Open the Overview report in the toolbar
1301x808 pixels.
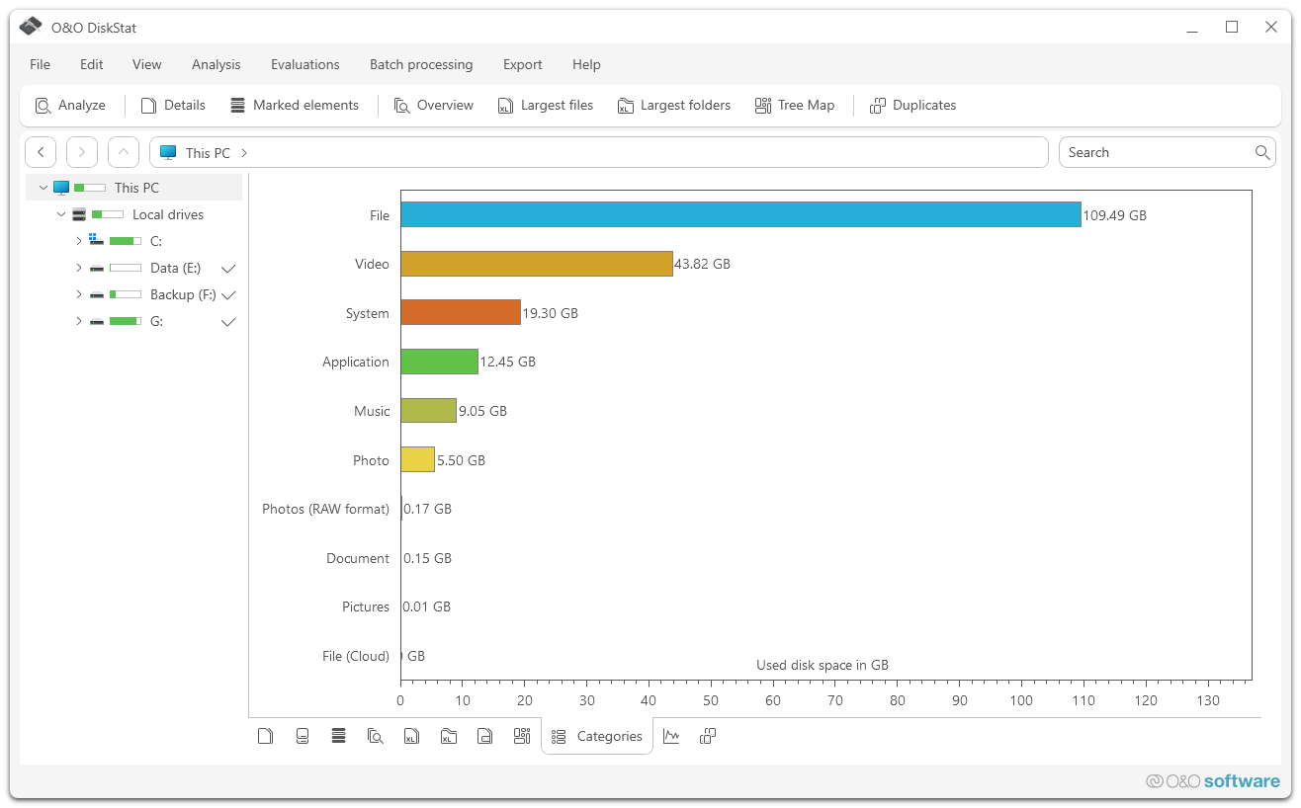pyautogui.click(x=434, y=106)
